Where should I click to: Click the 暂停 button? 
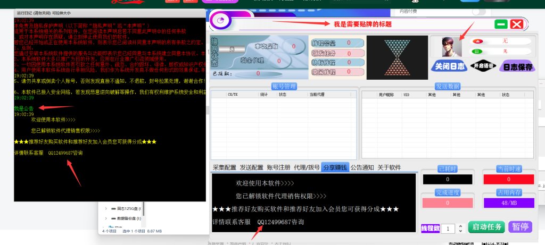click(x=521, y=227)
